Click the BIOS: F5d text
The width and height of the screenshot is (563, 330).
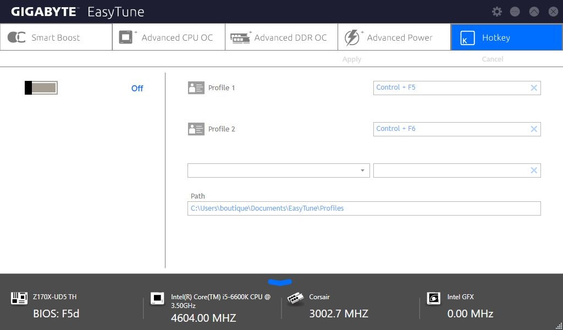(x=56, y=314)
